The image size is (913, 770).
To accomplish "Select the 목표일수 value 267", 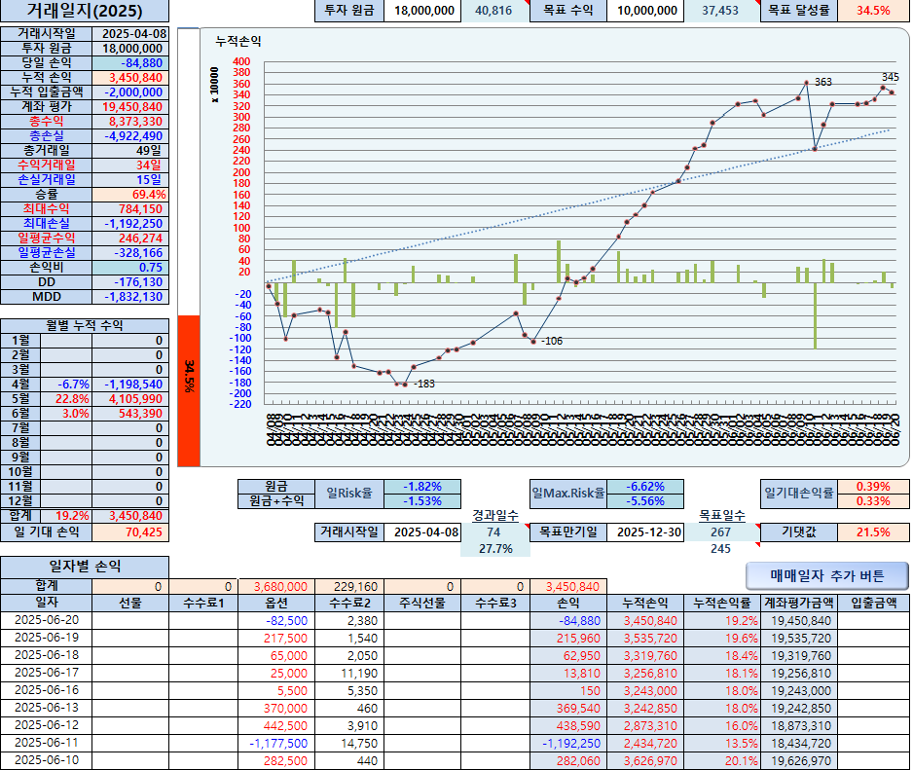I will 722,532.
